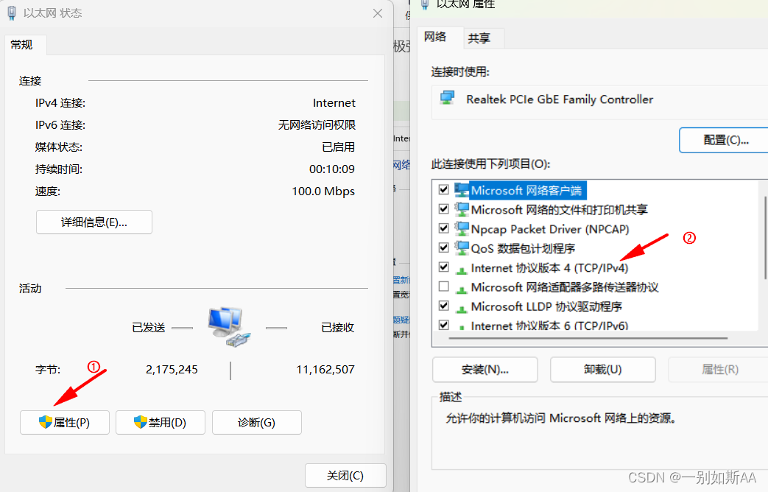Click the QoS 数据包计划程序 item icon
Screen dimensions: 768x492
[462, 248]
